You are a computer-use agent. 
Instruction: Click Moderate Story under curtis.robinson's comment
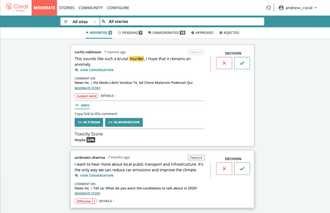click(x=87, y=88)
